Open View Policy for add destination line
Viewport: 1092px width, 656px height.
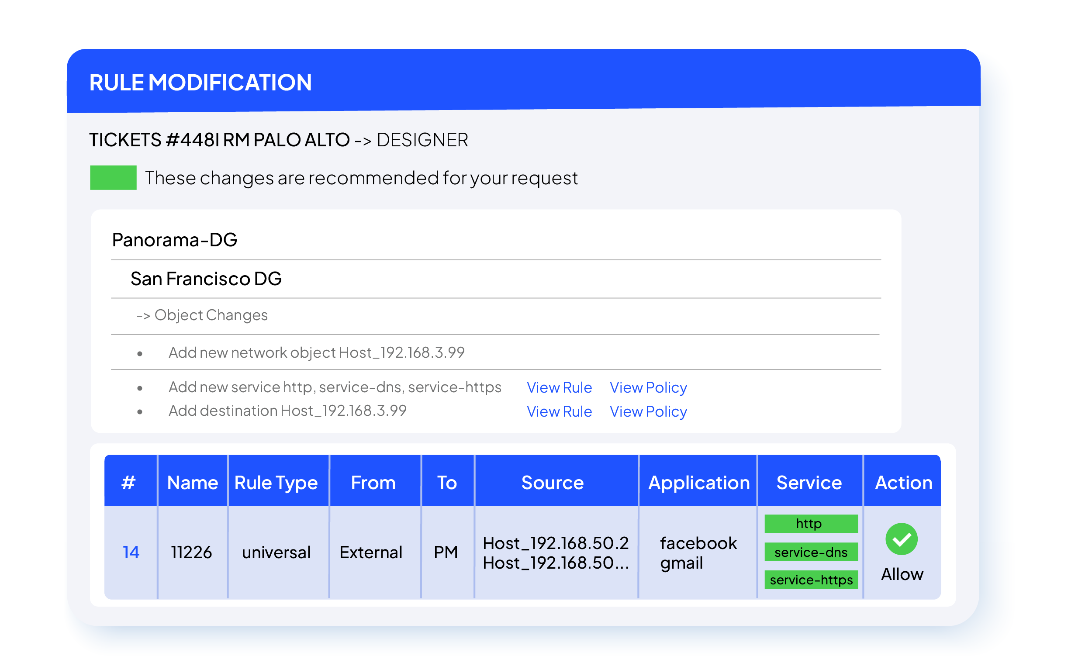[x=648, y=411]
